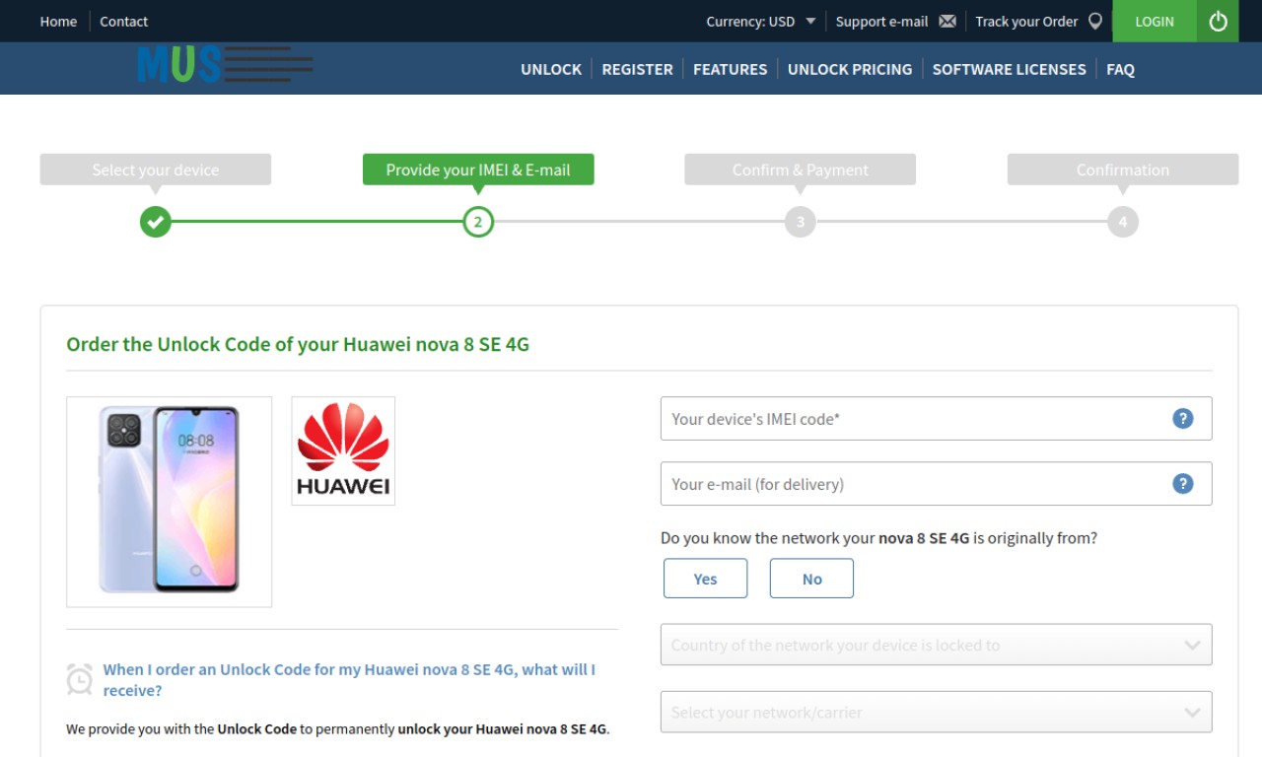
Task: Click the help icon in IMEI code field
Action: [1183, 418]
